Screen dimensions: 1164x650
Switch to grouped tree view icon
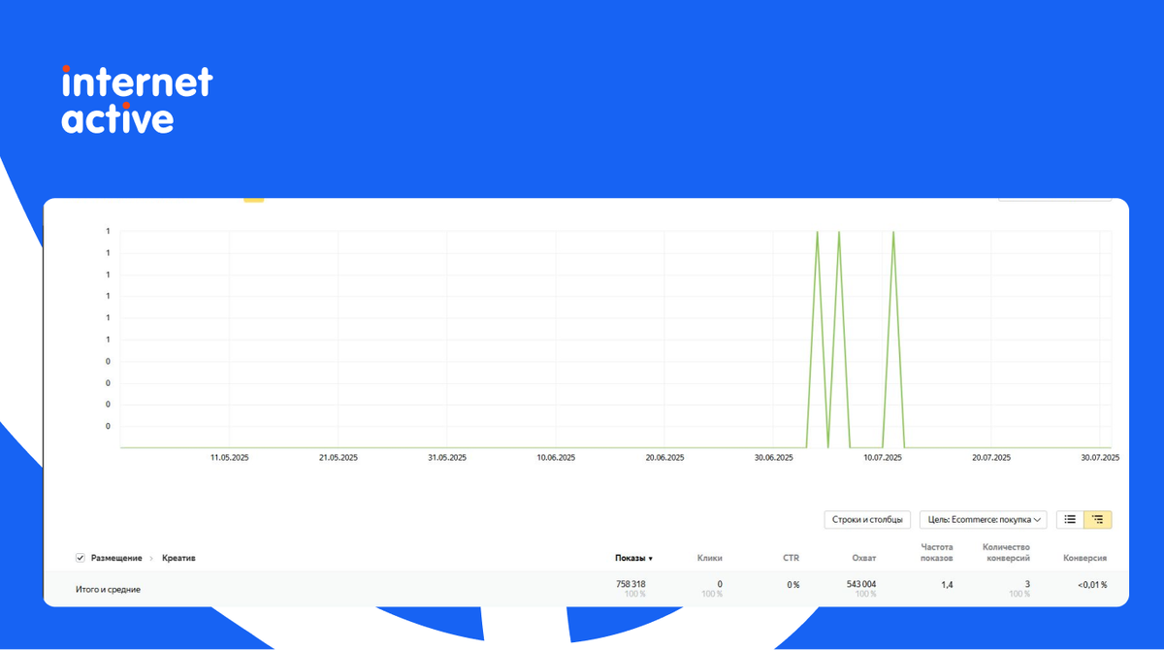tap(1098, 519)
